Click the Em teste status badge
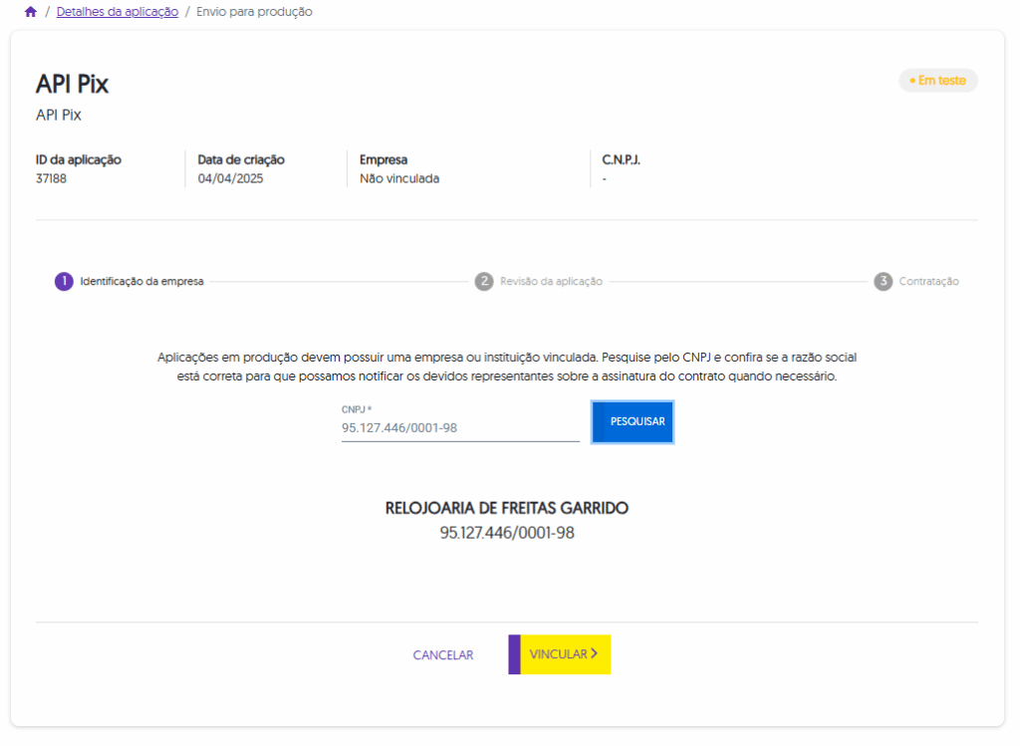The width and height of the screenshot is (1020, 746). [937, 81]
